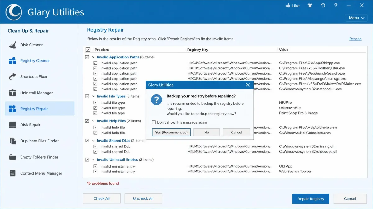Image resolution: width=373 pixels, height=209 pixels.
Task: Uncheck the Invalid Shared DLLs group checkbox
Action: tap(87, 141)
